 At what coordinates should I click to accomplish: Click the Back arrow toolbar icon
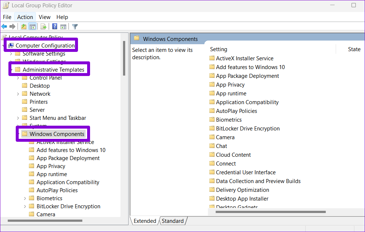coord(4,26)
